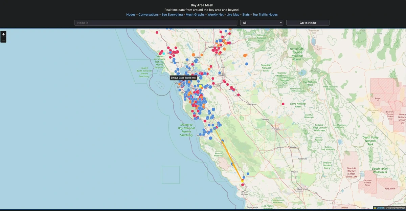Open the Nodes page link
The width and height of the screenshot is (406, 211).
tap(131, 15)
